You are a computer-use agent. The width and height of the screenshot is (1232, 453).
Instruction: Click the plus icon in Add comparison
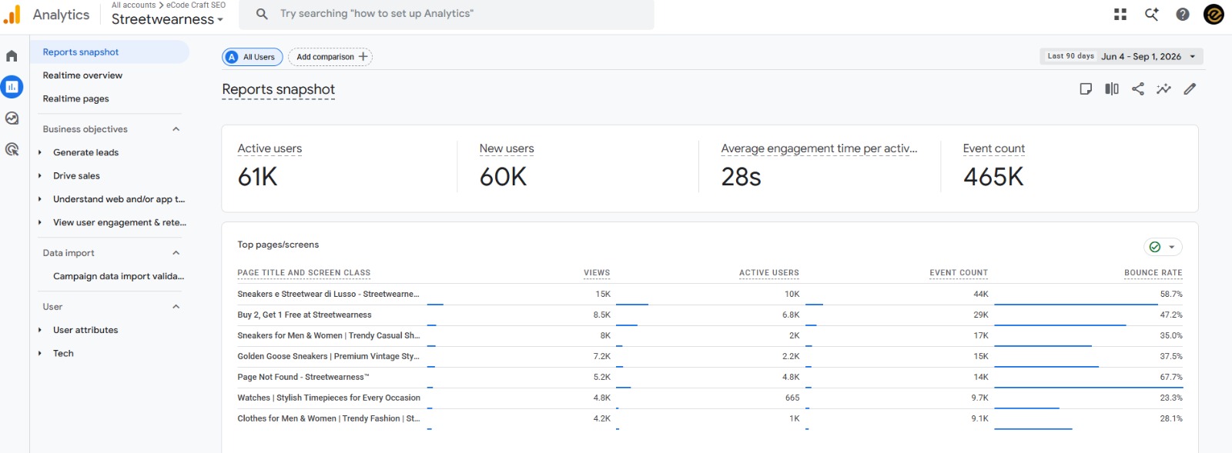pyautogui.click(x=363, y=57)
